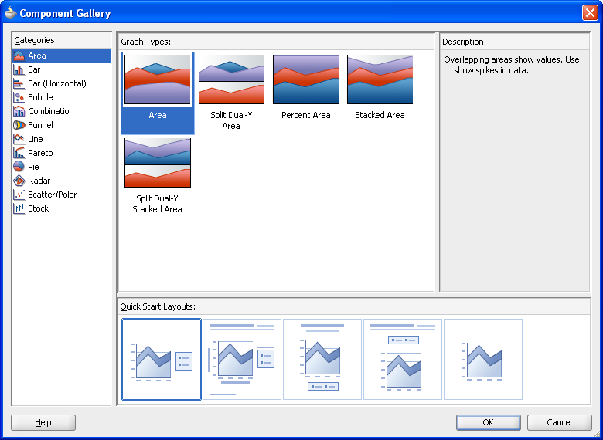Pick the Stacked Area graph thumbnail
This screenshot has width=603, height=440.
[x=380, y=80]
